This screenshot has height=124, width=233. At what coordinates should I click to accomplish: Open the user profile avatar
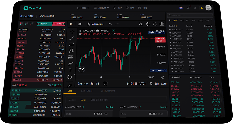pyautogui.click(x=208, y=8)
